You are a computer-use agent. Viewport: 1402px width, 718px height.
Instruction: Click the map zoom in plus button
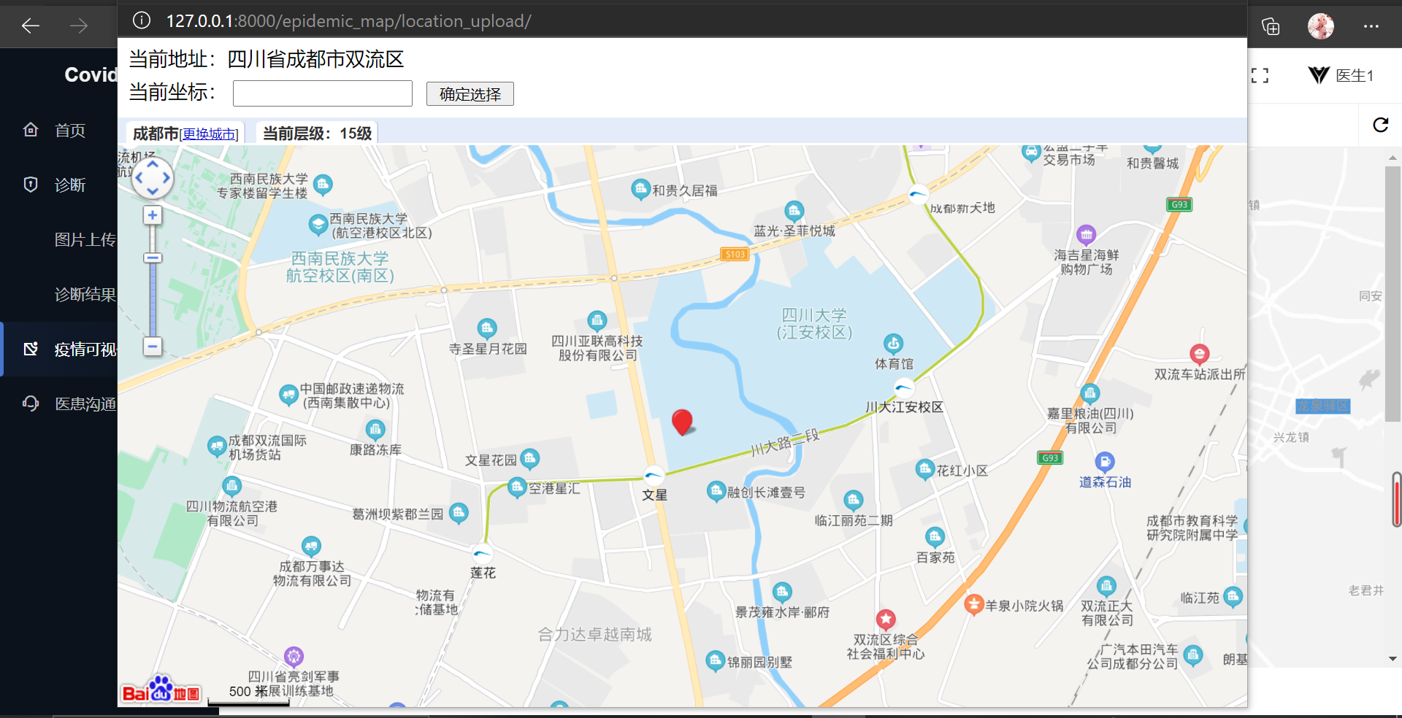coord(153,215)
